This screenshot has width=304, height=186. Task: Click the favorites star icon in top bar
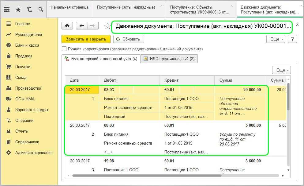click(18, 10)
